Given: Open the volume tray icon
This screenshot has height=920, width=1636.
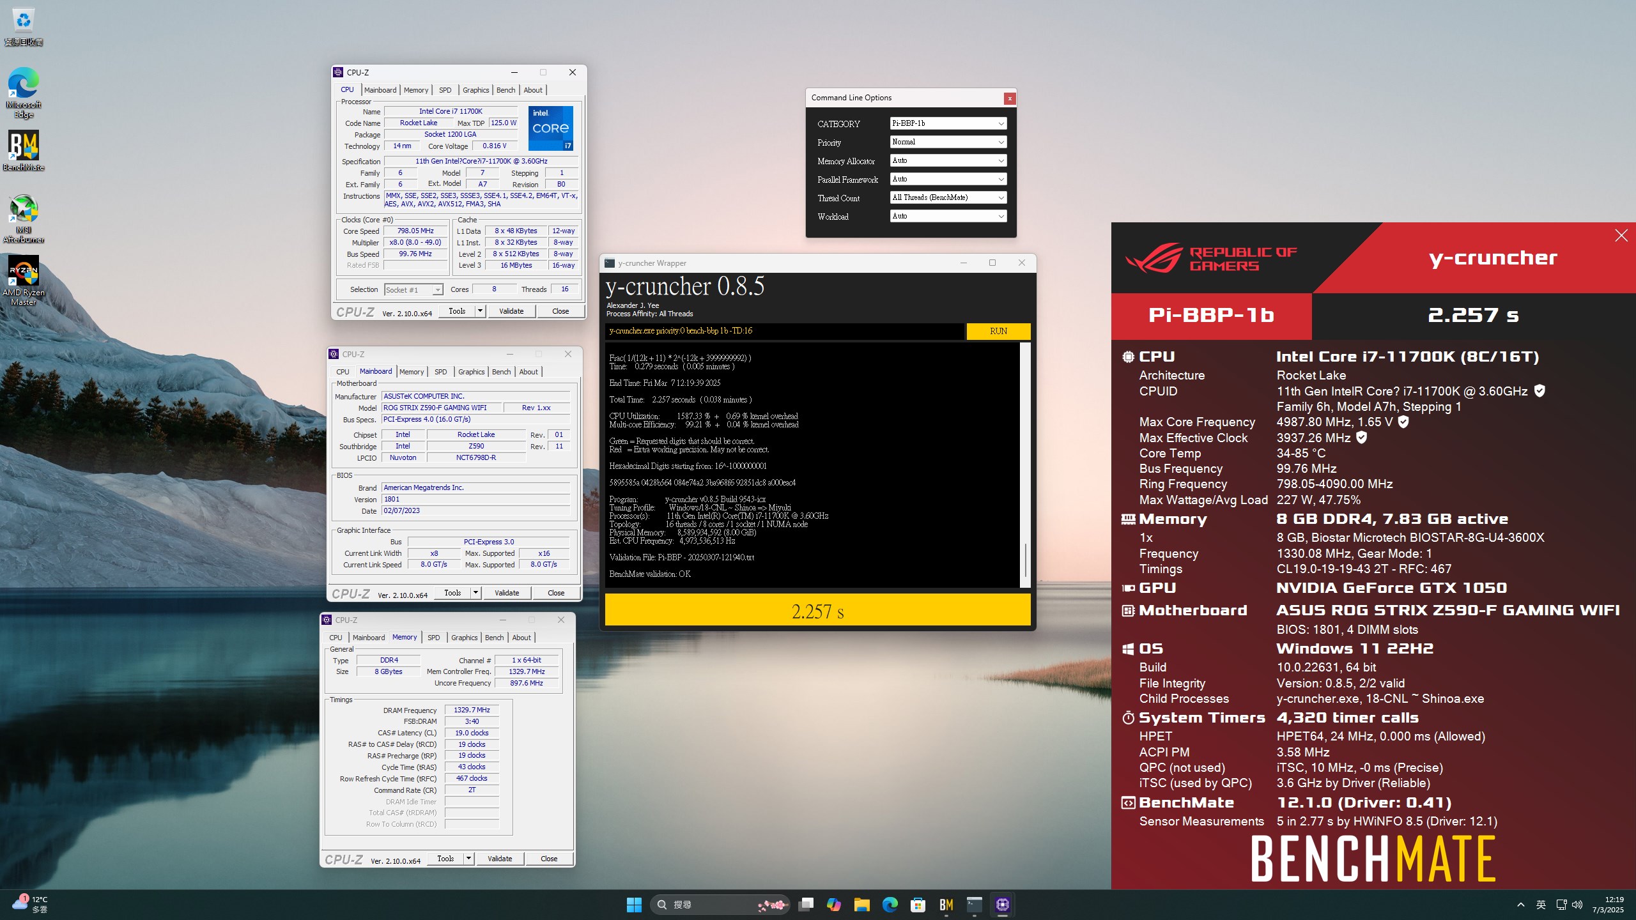Looking at the screenshot, I should pos(1577,905).
